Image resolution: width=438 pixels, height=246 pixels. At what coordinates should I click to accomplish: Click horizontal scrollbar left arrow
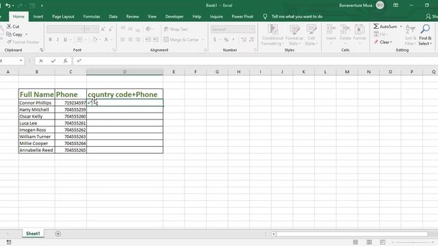pyautogui.click(x=274, y=234)
